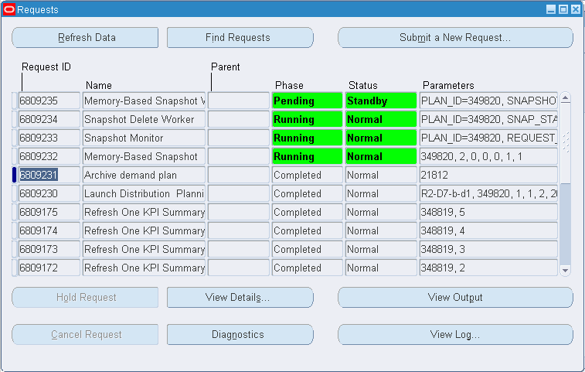Click green 'Standby' status cell
The image size is (585, 372).
(381, 101)
